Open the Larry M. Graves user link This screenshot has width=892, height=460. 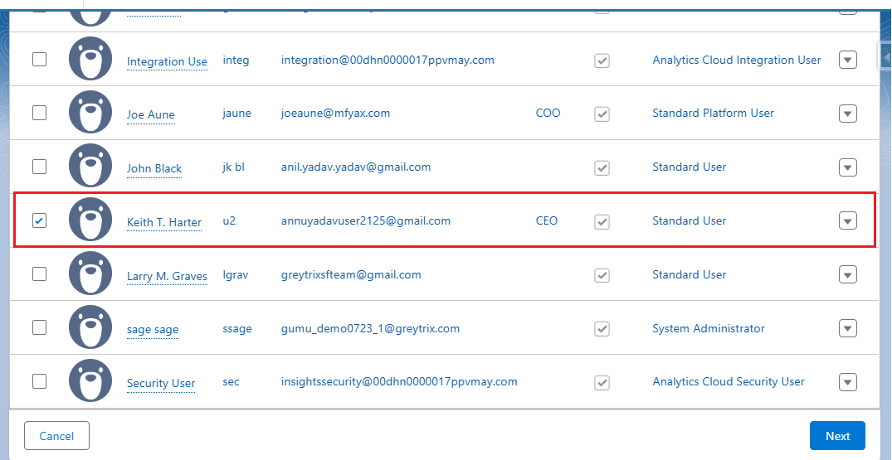tap(167, 276)
